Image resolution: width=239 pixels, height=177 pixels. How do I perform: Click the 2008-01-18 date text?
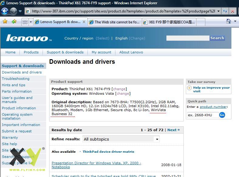171,165
